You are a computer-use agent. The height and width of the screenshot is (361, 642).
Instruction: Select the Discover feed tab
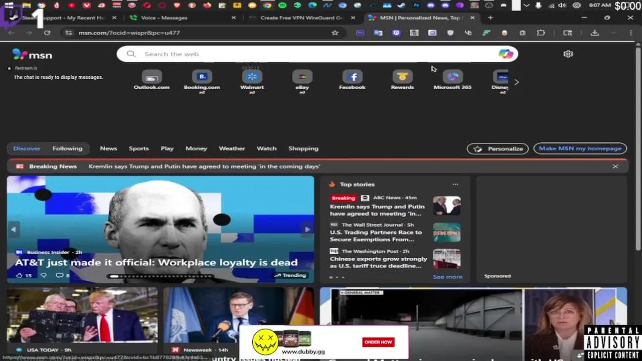(27, 148)
